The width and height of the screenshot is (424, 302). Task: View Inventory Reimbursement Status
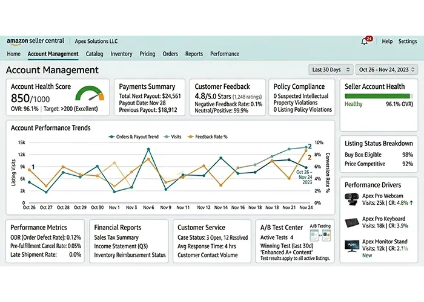pos(130,255)
